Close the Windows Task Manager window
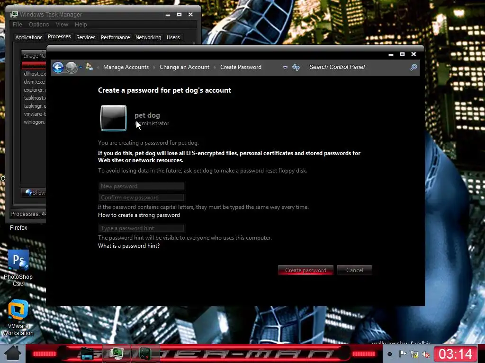 click(190, 14)
